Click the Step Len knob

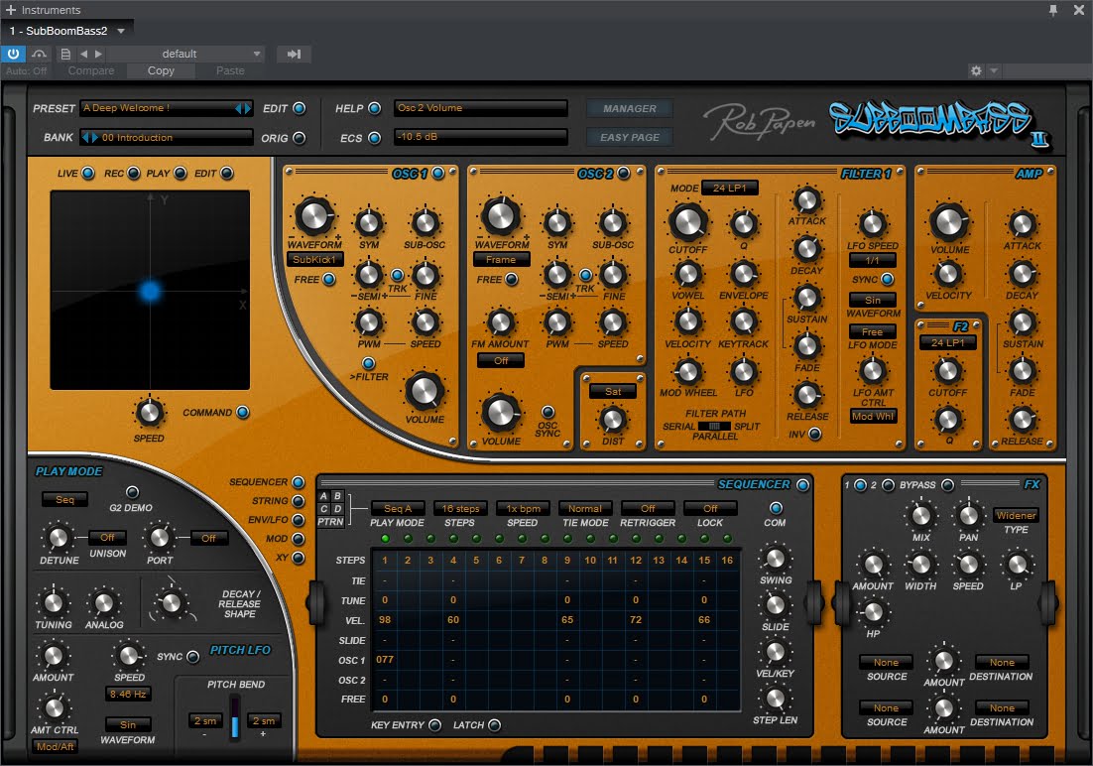click(776, 698)
